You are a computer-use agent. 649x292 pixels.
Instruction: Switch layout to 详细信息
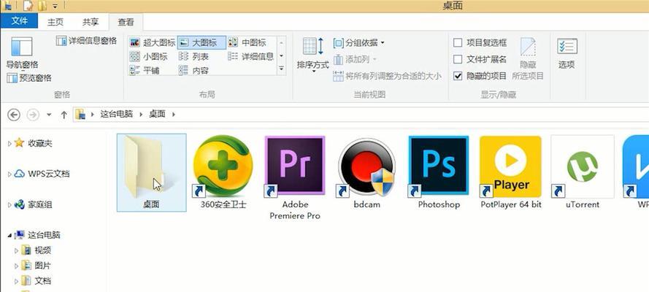tap(251, 57)
